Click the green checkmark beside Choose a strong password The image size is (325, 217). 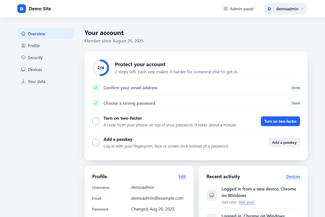(96, 103)
